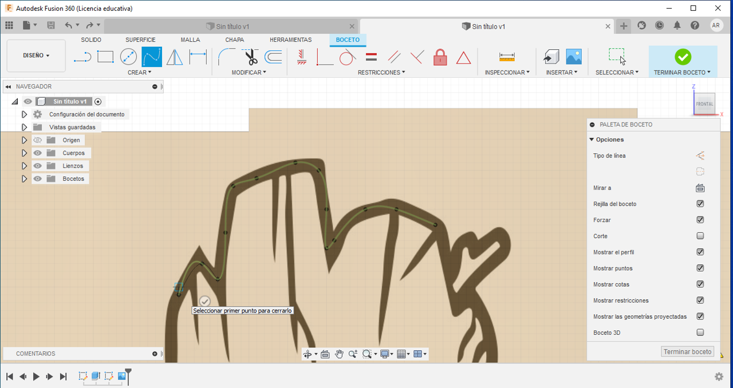
Task: Open the INSERTAR dropdown menu
Action: coord(562,73)
